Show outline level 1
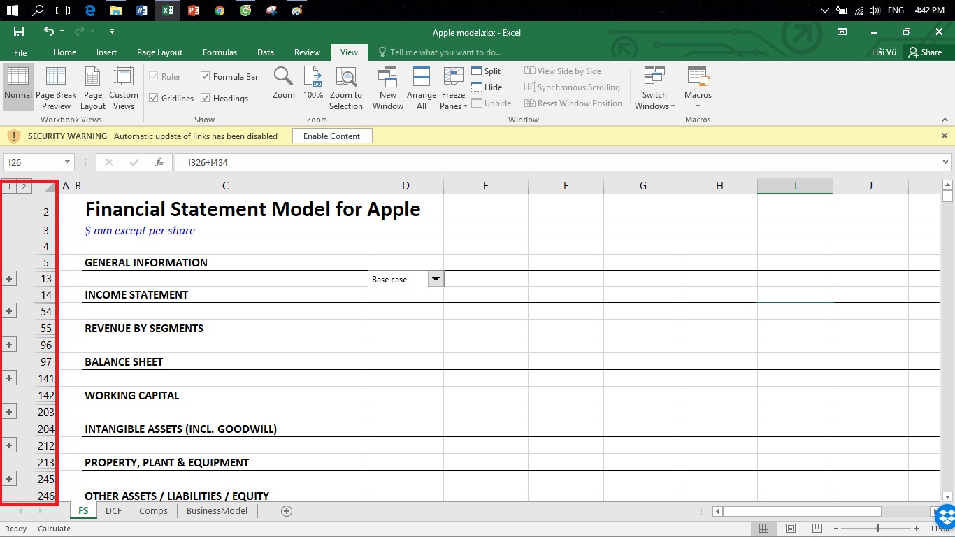The width and height of the screenshot is (955, 537). coord(9,187)
